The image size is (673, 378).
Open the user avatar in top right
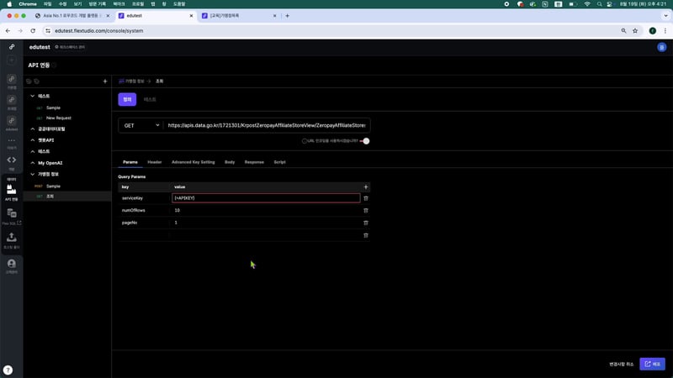tap(661, 48)
